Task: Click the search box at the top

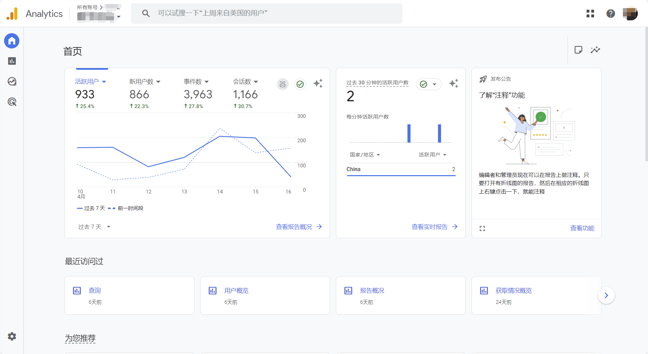Action: point(266,14)
